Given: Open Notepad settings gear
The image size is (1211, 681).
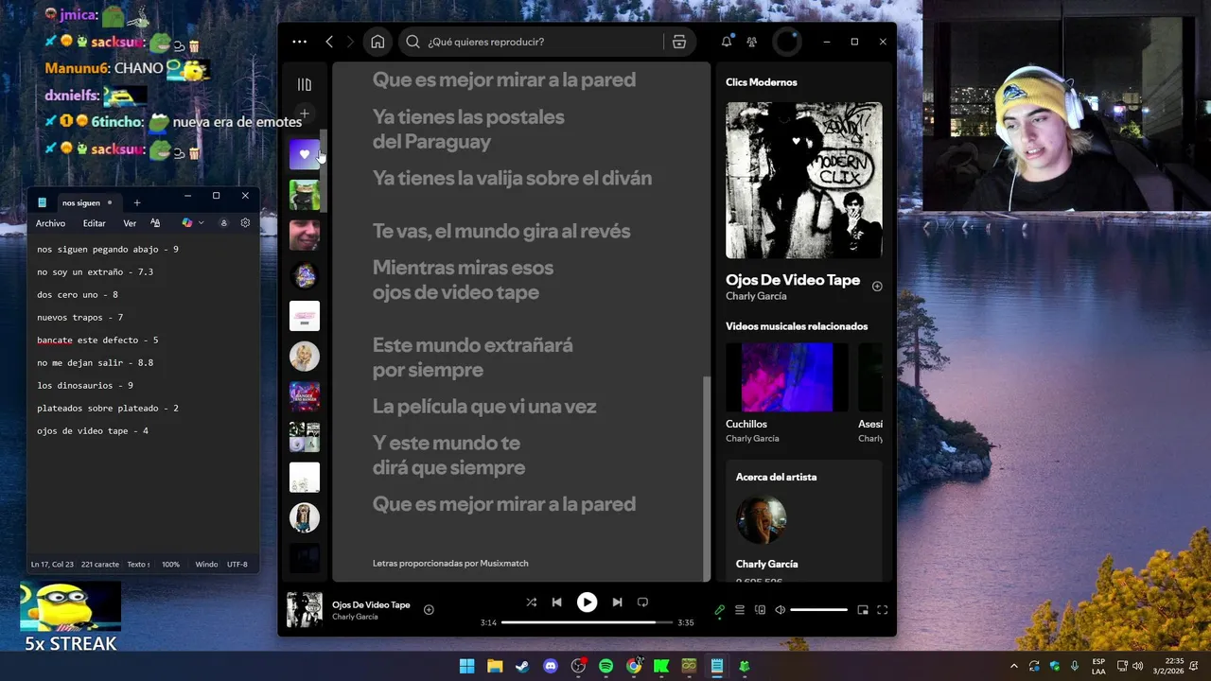Looking at the screenshot, I should pyautogui.click(x=245, y=223).
